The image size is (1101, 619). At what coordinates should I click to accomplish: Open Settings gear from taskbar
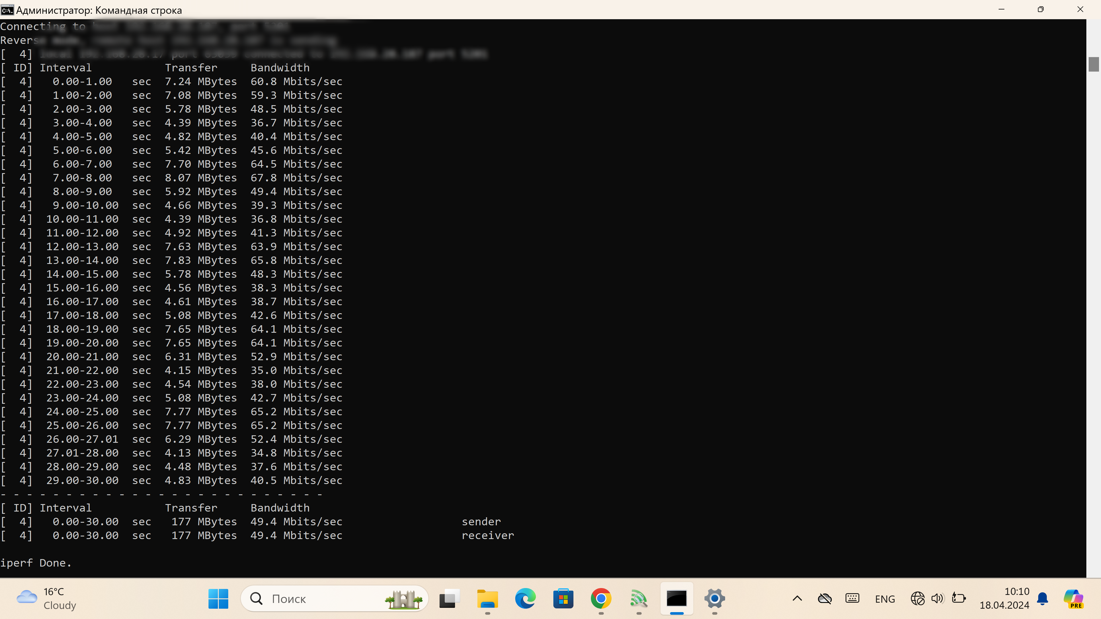tap(715, 598)
